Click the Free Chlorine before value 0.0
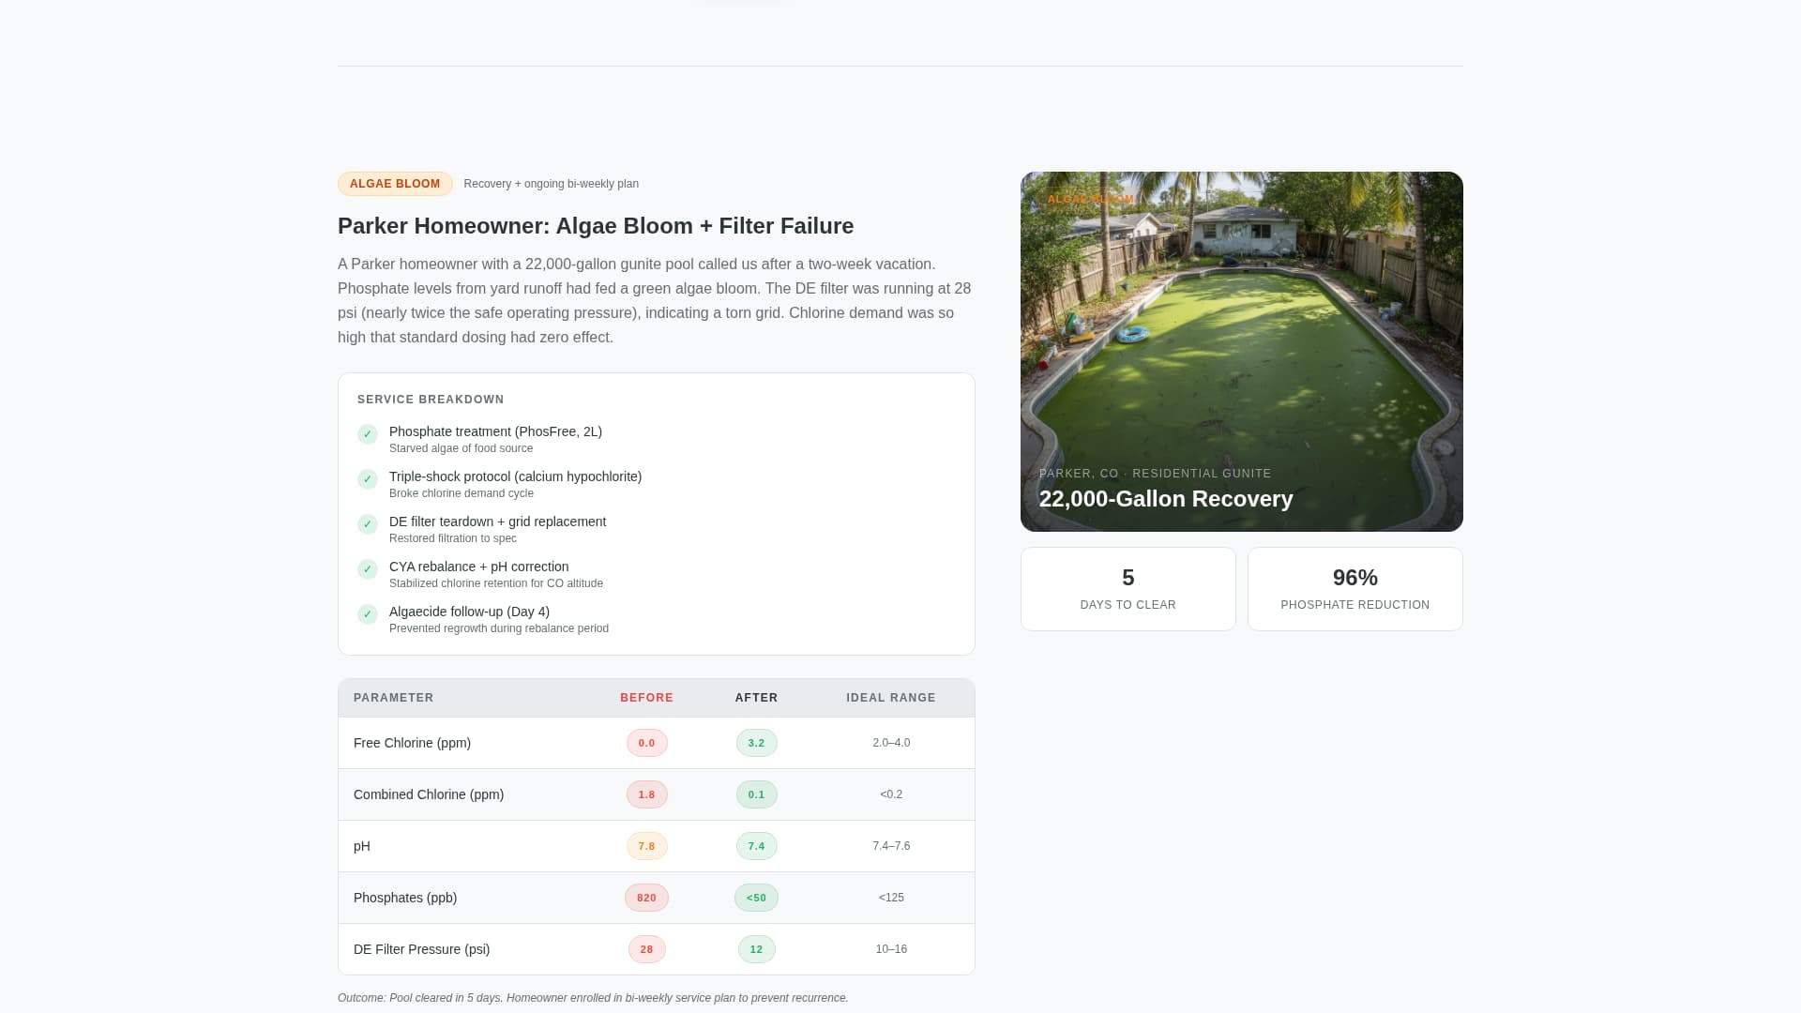 (x=647, y=743)
